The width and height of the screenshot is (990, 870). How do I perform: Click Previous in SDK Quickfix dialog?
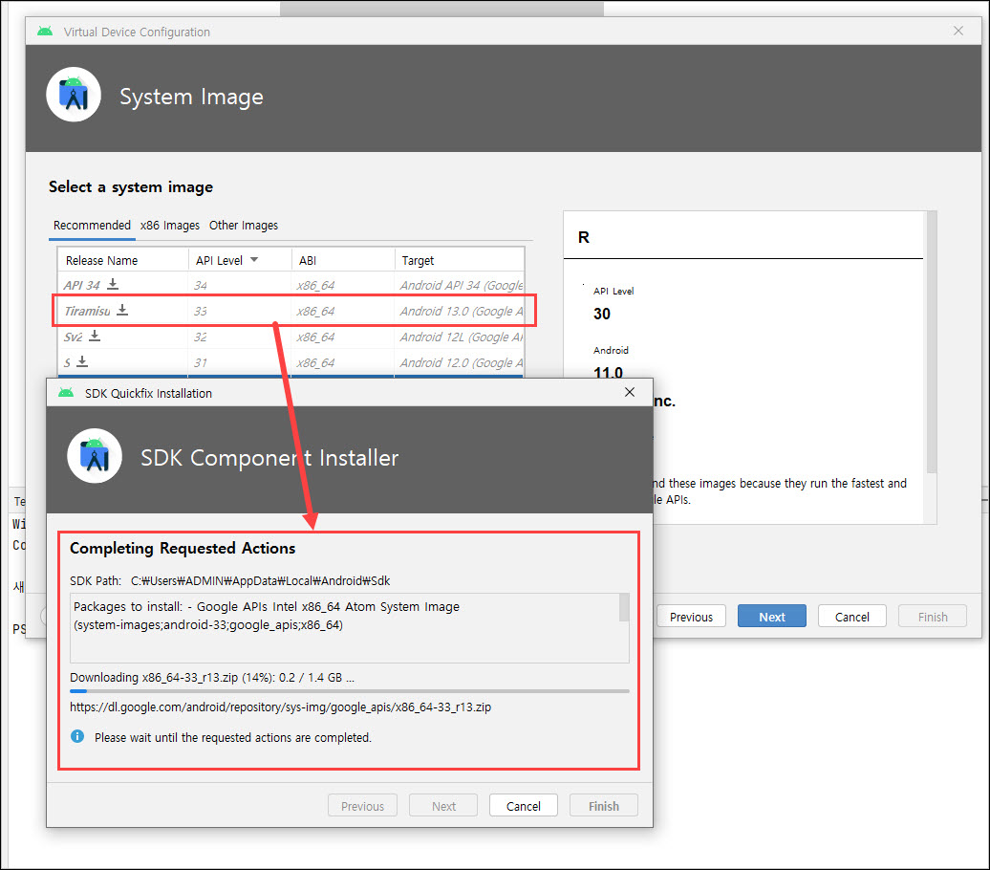[362, 806]
